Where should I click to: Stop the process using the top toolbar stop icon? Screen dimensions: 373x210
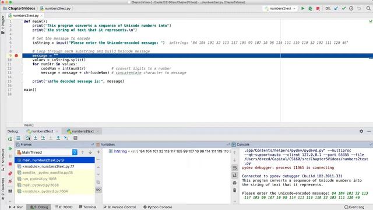click(x=318, y=8)
